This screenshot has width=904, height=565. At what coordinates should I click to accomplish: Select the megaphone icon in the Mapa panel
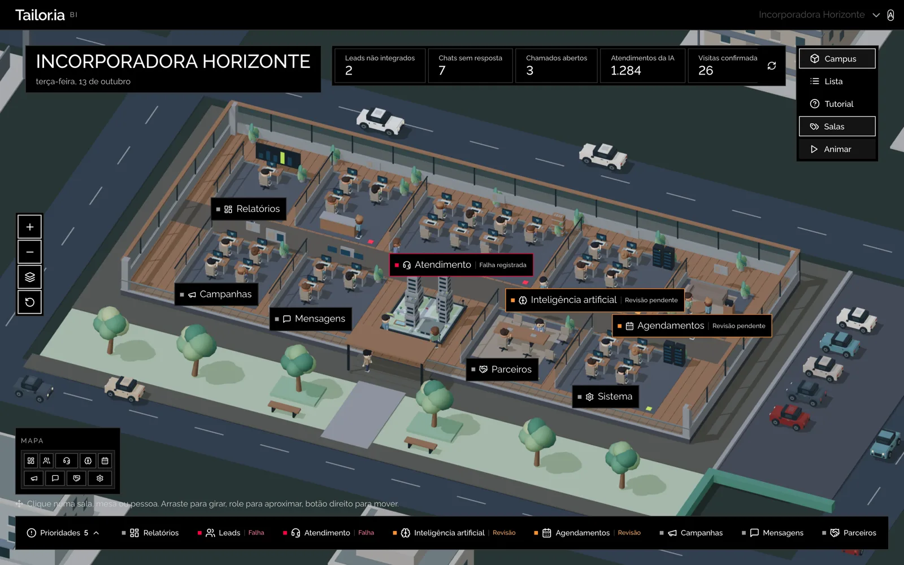34,479
